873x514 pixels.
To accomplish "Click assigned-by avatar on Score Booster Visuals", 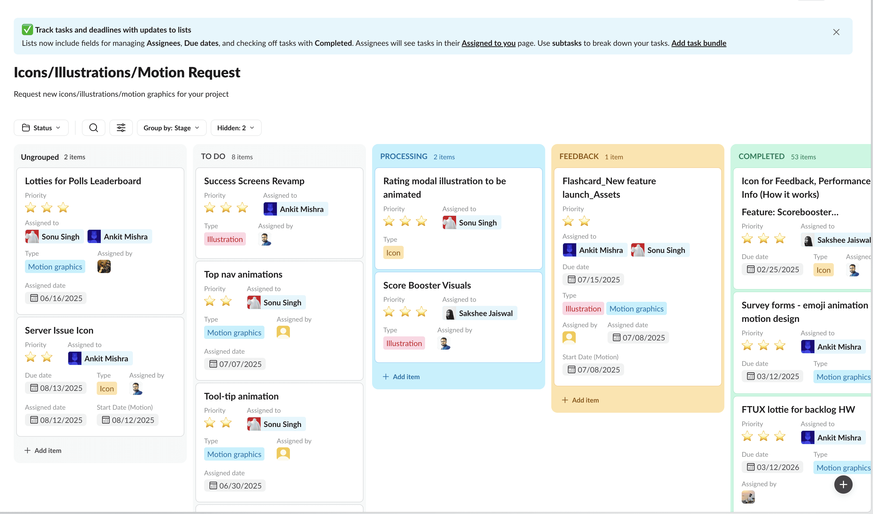I will coord(444,343).
